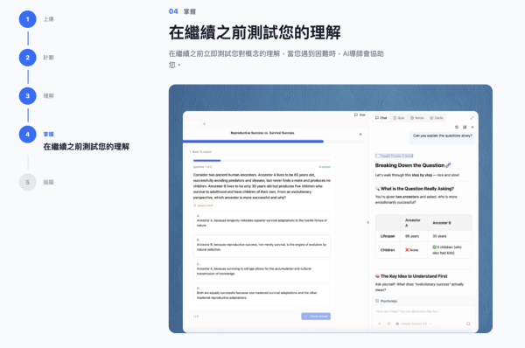The image size is (525, 348).
Task: Select greyed step 5 circle 追蹤
Action: (x=27, y=182)
